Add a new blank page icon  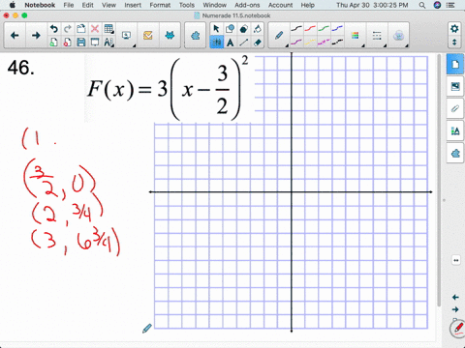pos(54,43)
